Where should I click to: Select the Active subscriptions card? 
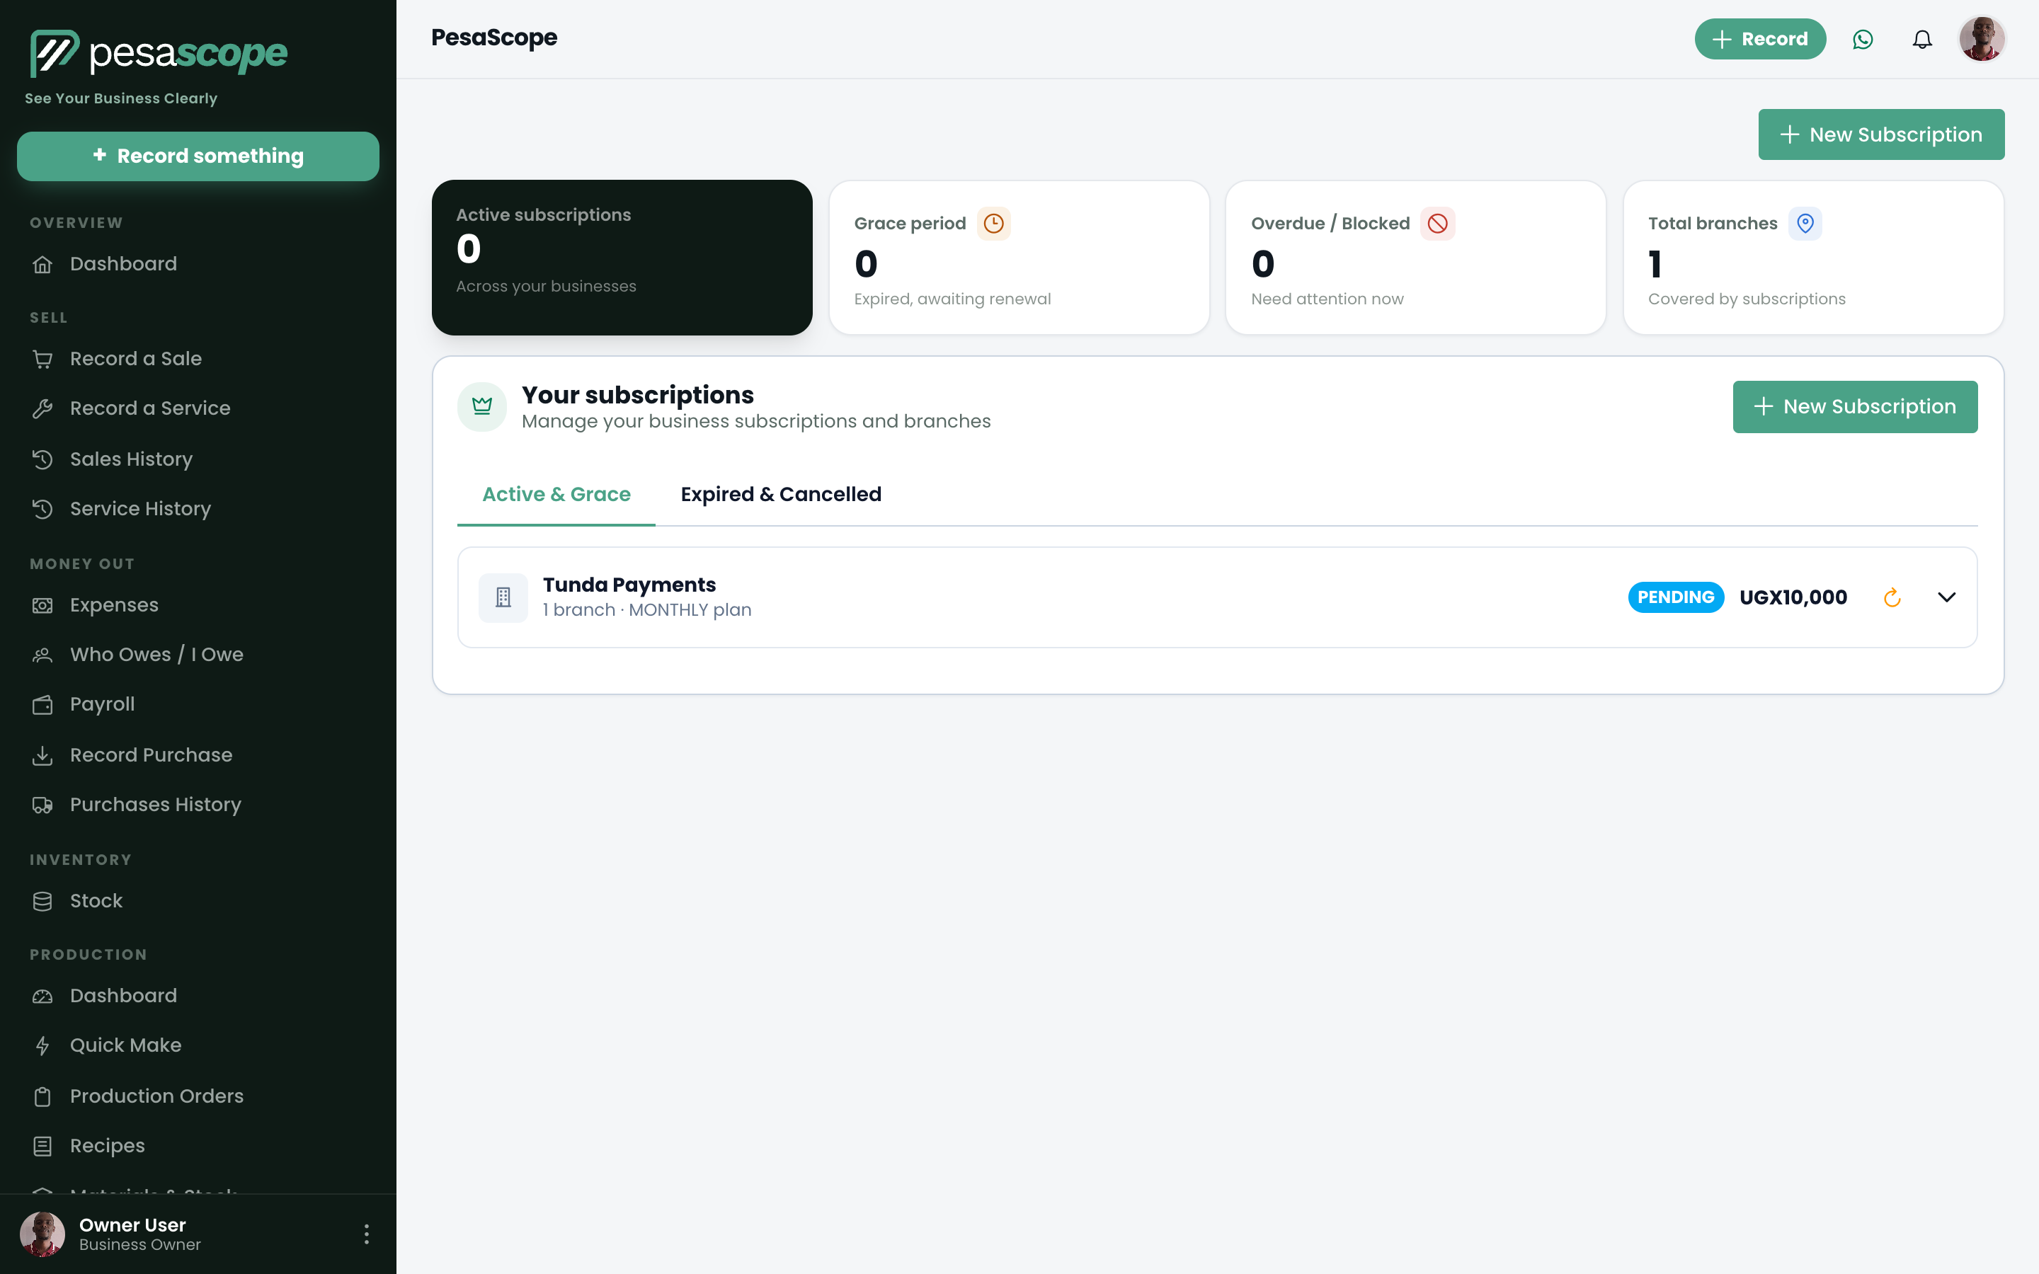pos(622,257)
